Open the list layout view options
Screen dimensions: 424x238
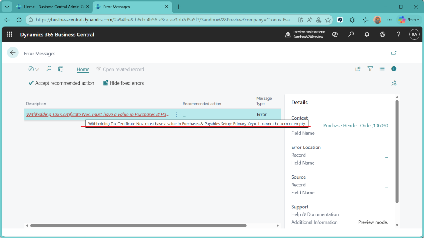pyautogui.click(x=382, y=69)
